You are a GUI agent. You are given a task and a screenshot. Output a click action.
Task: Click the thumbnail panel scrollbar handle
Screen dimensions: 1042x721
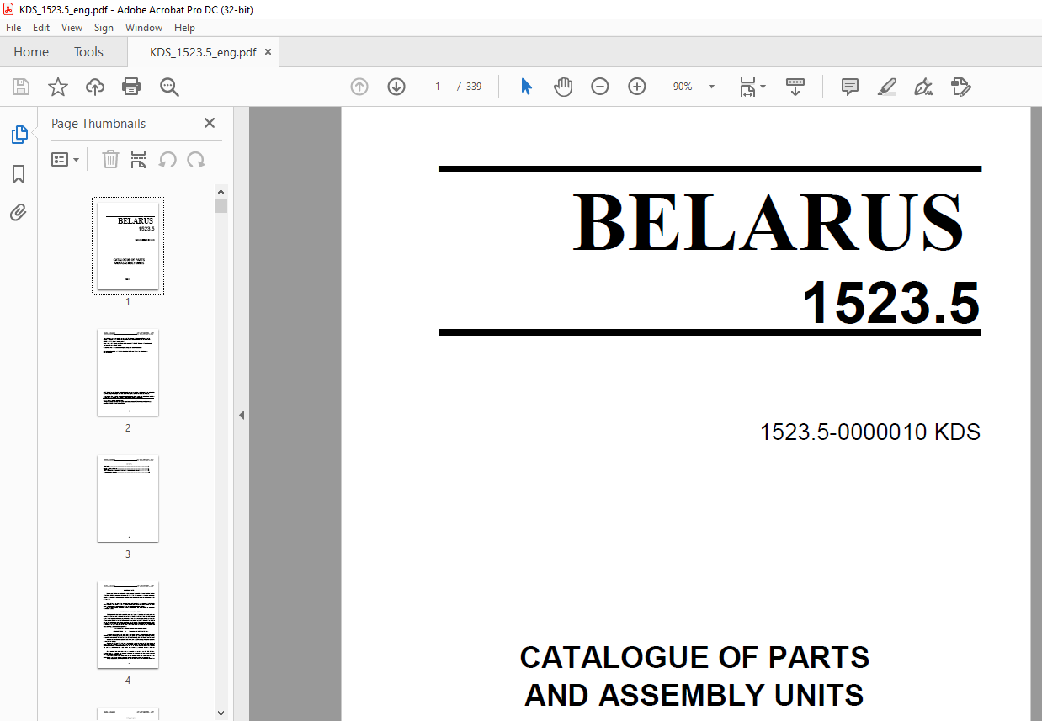pyautogui.click(x=221, y=205)
